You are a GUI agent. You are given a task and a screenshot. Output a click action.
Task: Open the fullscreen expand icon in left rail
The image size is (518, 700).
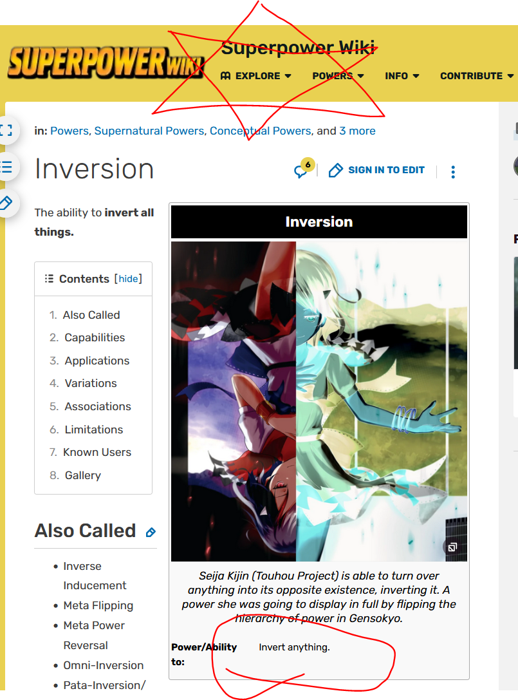click(6, 130)
